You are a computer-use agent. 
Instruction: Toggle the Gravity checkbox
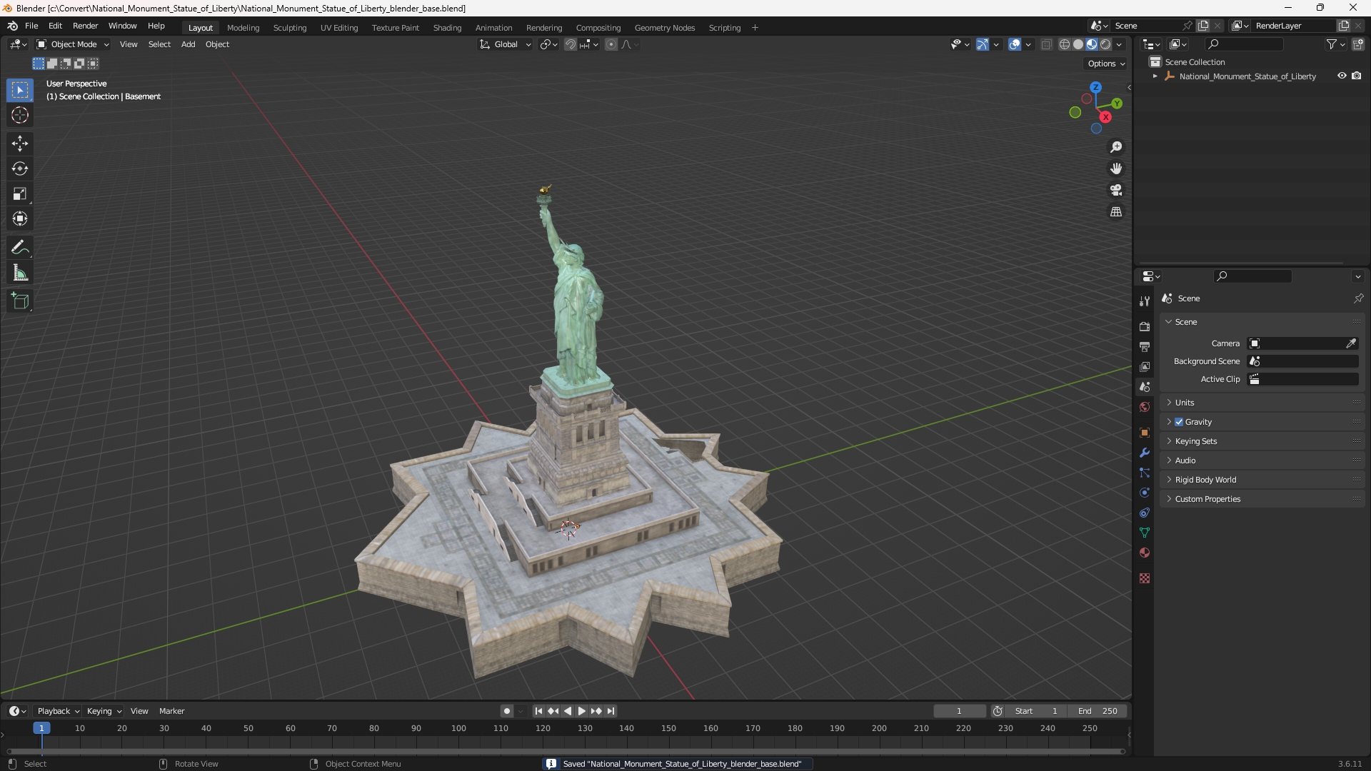coord(1179,422)
